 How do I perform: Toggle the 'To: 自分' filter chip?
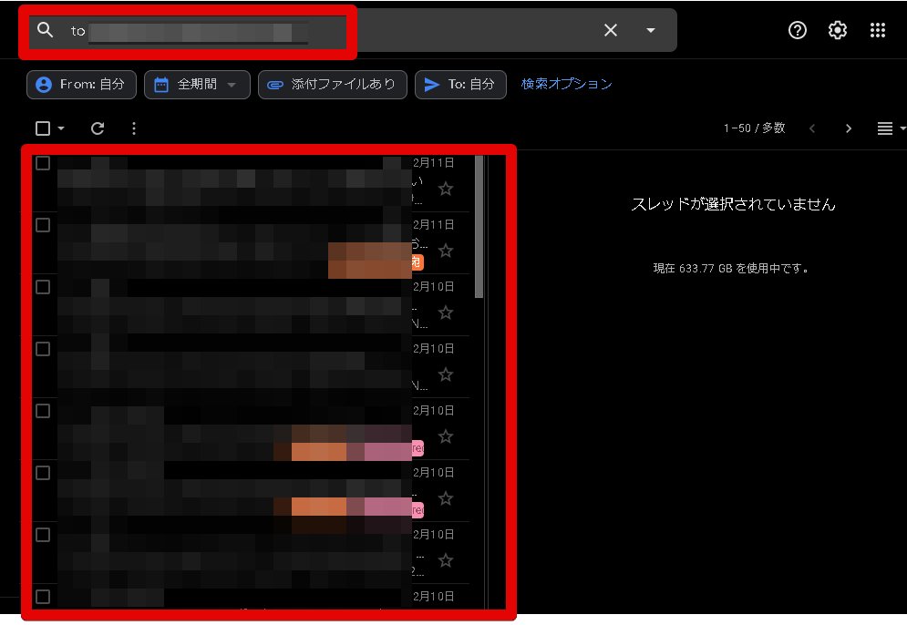tap(460, 85)
